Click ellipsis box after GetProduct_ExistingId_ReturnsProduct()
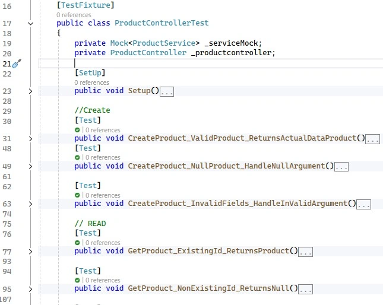 point(306,252)
